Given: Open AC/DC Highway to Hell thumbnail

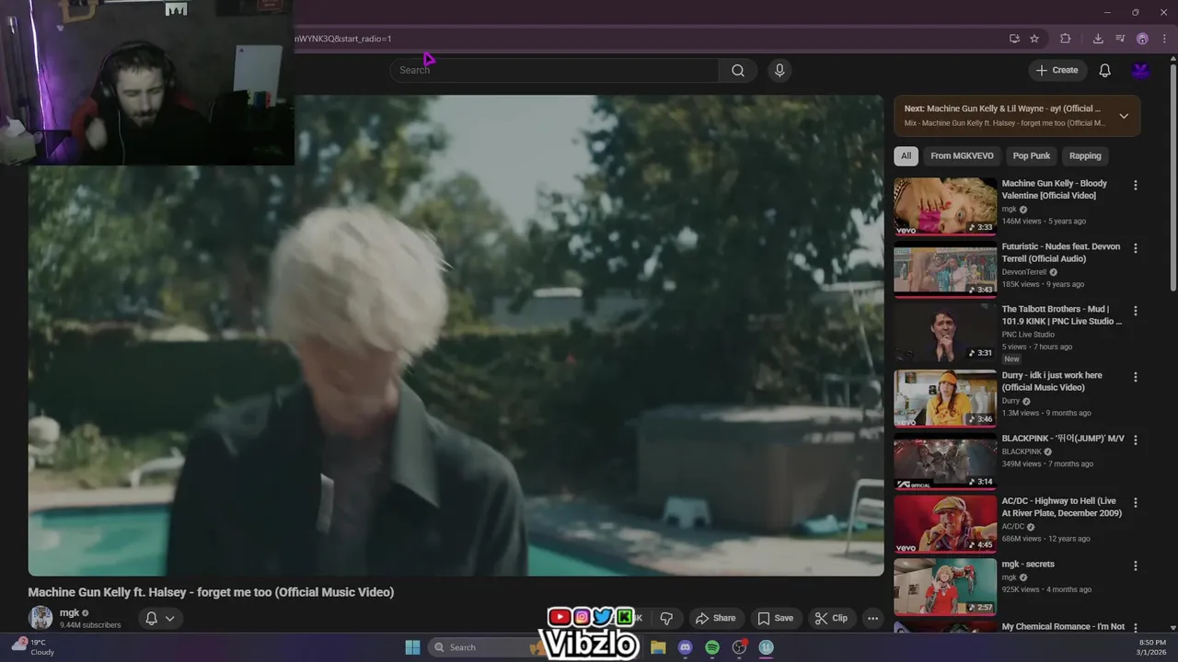Looking at the screenshot, I should click(945, 524).
